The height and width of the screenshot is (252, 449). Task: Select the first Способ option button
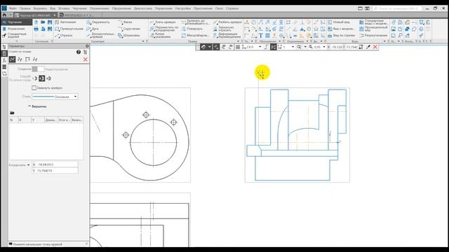coord(35,78)
